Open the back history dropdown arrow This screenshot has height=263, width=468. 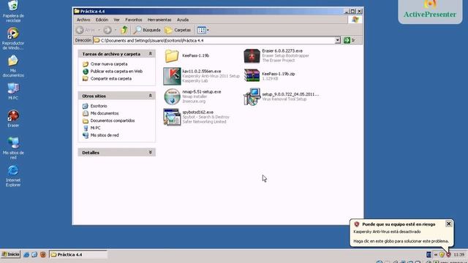point(99,30)
